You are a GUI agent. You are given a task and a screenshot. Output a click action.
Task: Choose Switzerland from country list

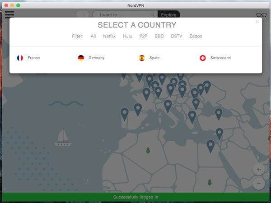click(x=220, y=58)
